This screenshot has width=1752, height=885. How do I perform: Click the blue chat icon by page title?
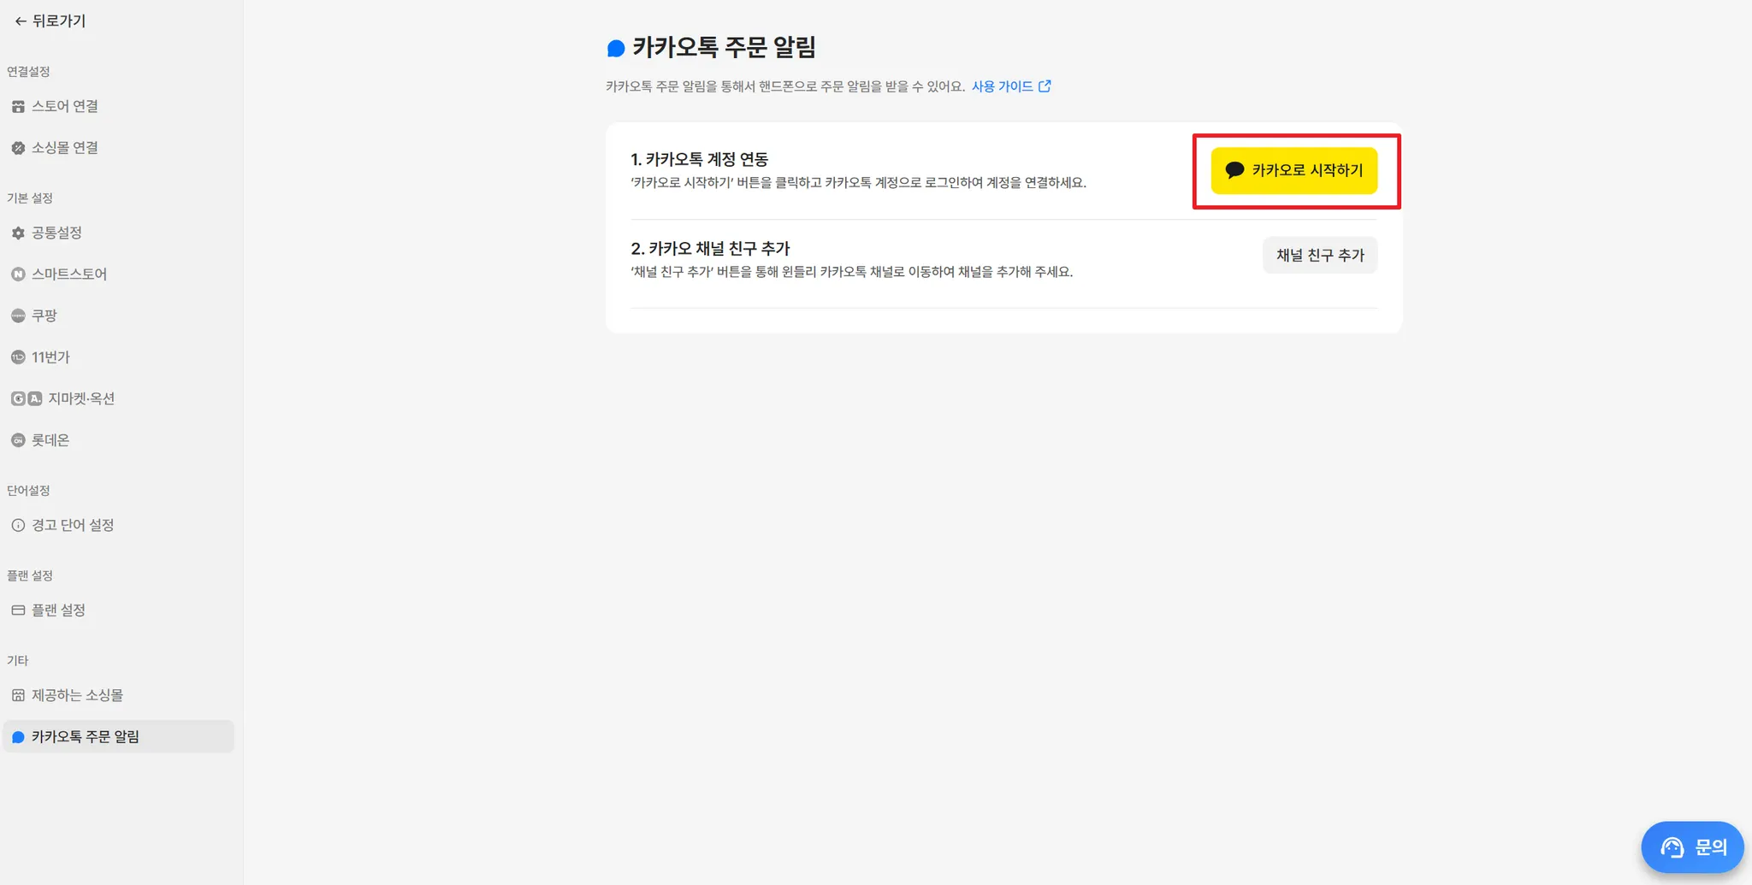616,48
